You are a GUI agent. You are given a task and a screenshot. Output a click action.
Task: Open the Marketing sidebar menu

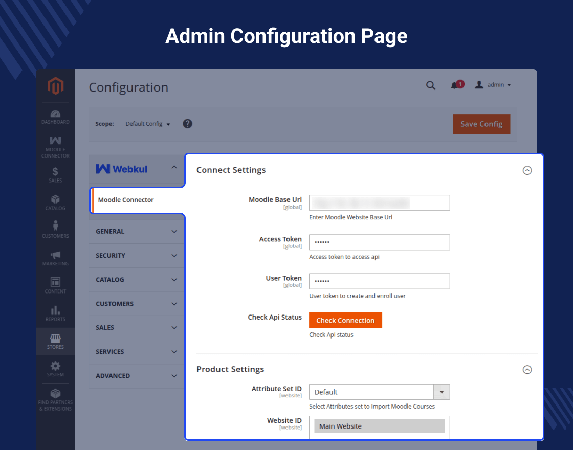click(55, 258)
